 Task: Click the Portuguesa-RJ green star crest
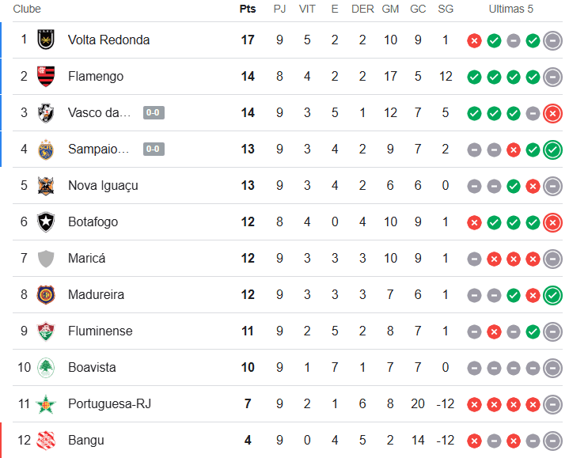point(46,404)
